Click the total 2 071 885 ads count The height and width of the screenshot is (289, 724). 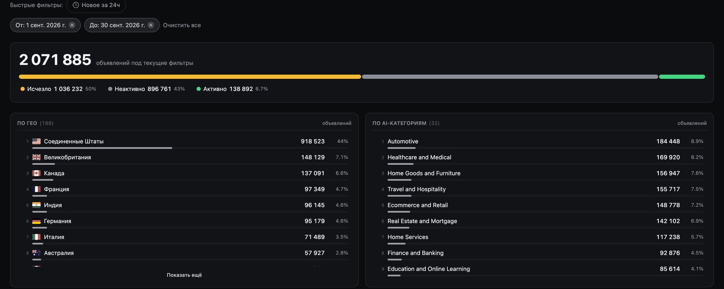pos(55,60)
